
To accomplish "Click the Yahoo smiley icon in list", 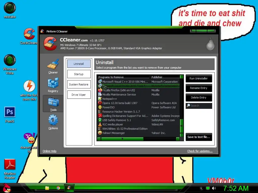I will [x=100, y=133].
